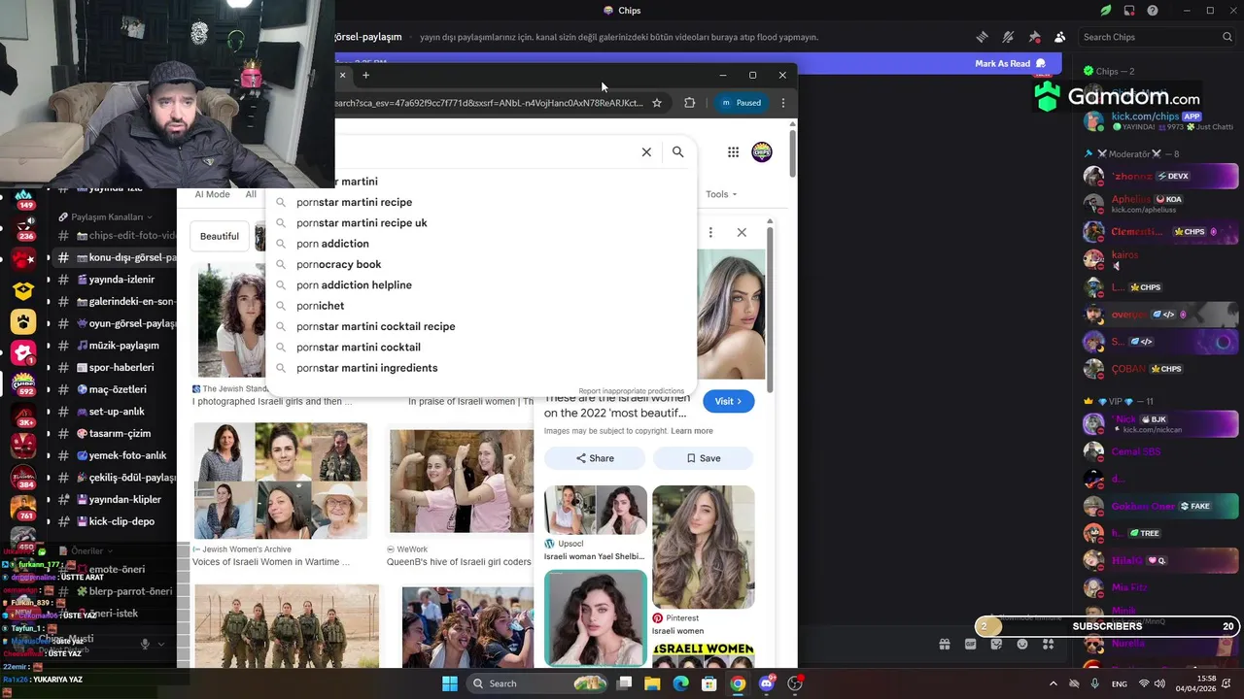Open Discord Help question mark icon

point(1153,11)
